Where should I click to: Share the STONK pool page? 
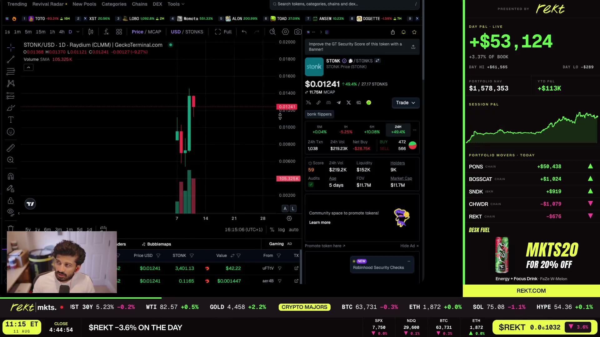(x=393, y=32)
